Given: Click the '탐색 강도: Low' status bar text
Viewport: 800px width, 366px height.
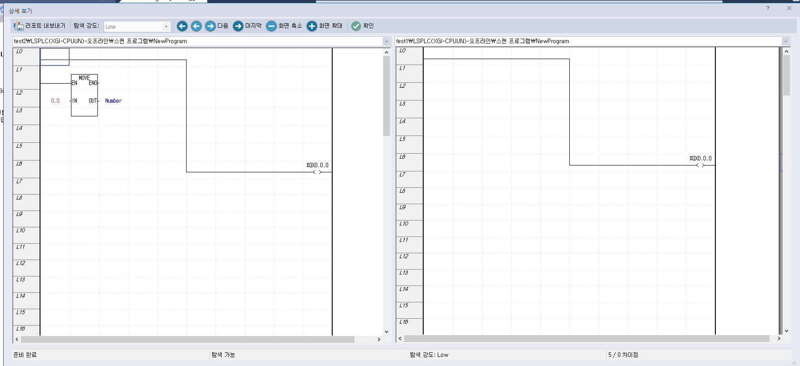Looking at the screenshot, I should (429, 355).
